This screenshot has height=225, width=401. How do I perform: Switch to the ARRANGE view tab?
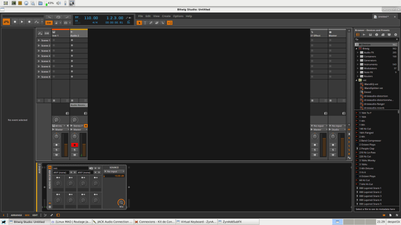tap(16, 215)
